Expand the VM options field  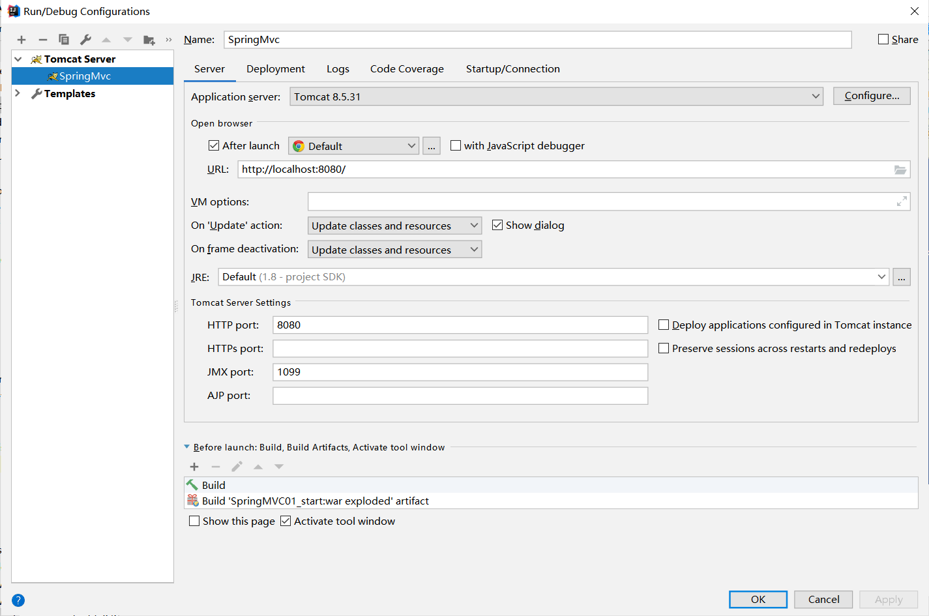(x=902, y=201)
